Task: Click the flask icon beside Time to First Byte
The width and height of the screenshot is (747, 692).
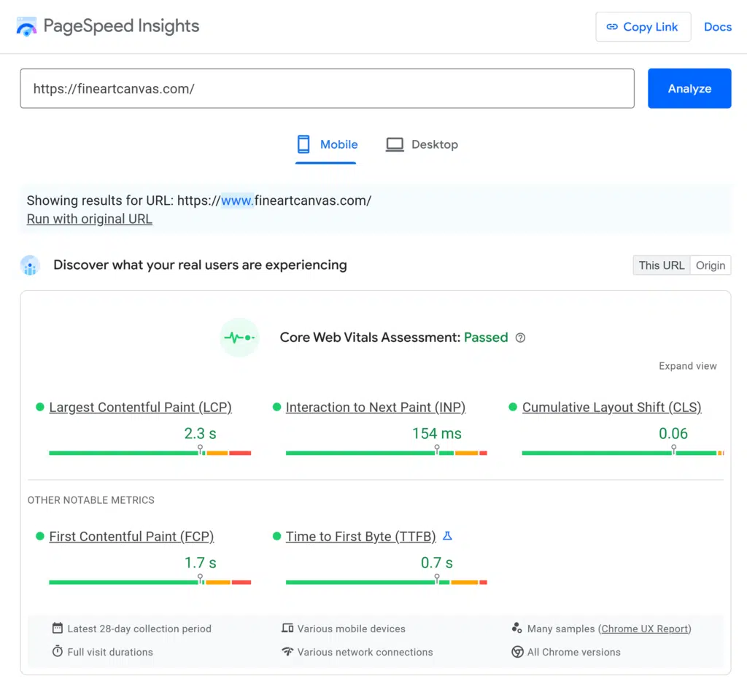Action: coord(447,536)
